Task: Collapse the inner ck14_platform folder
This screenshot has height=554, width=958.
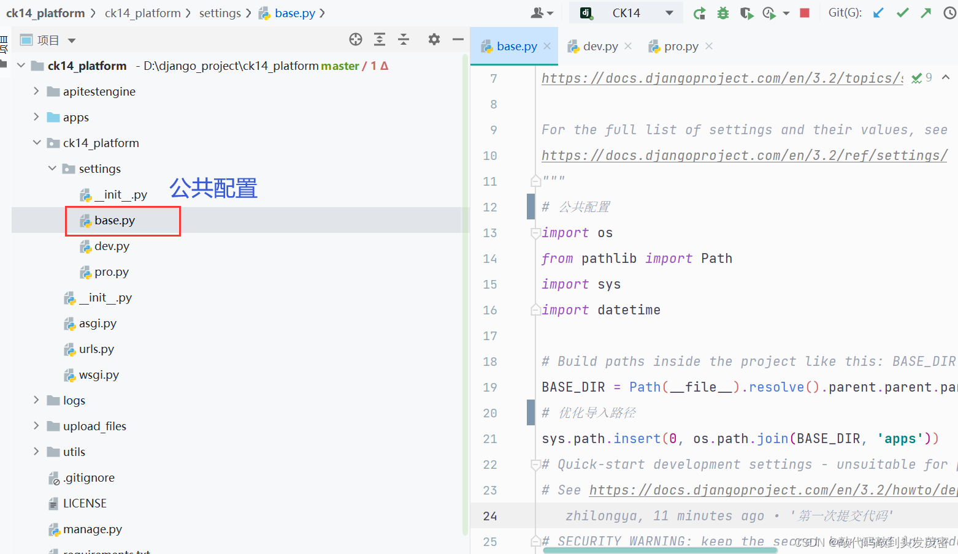Action: point(37,143)
